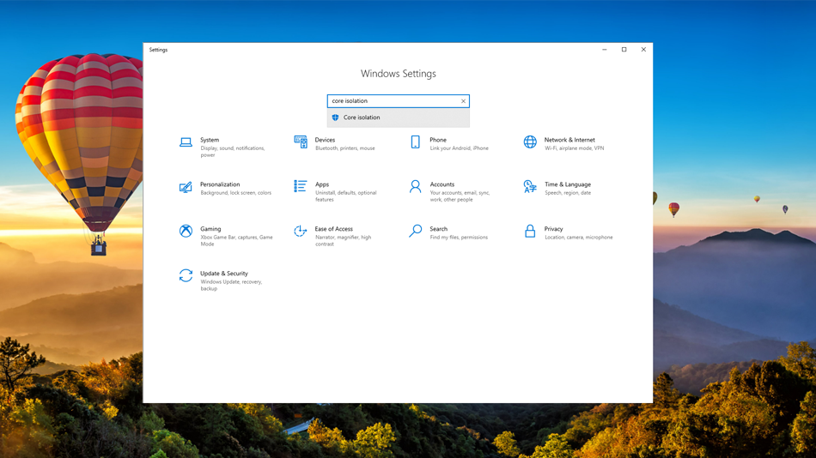Click the Update & Security arrows icon
Screen dimensions: 816x458
(186, 276)
